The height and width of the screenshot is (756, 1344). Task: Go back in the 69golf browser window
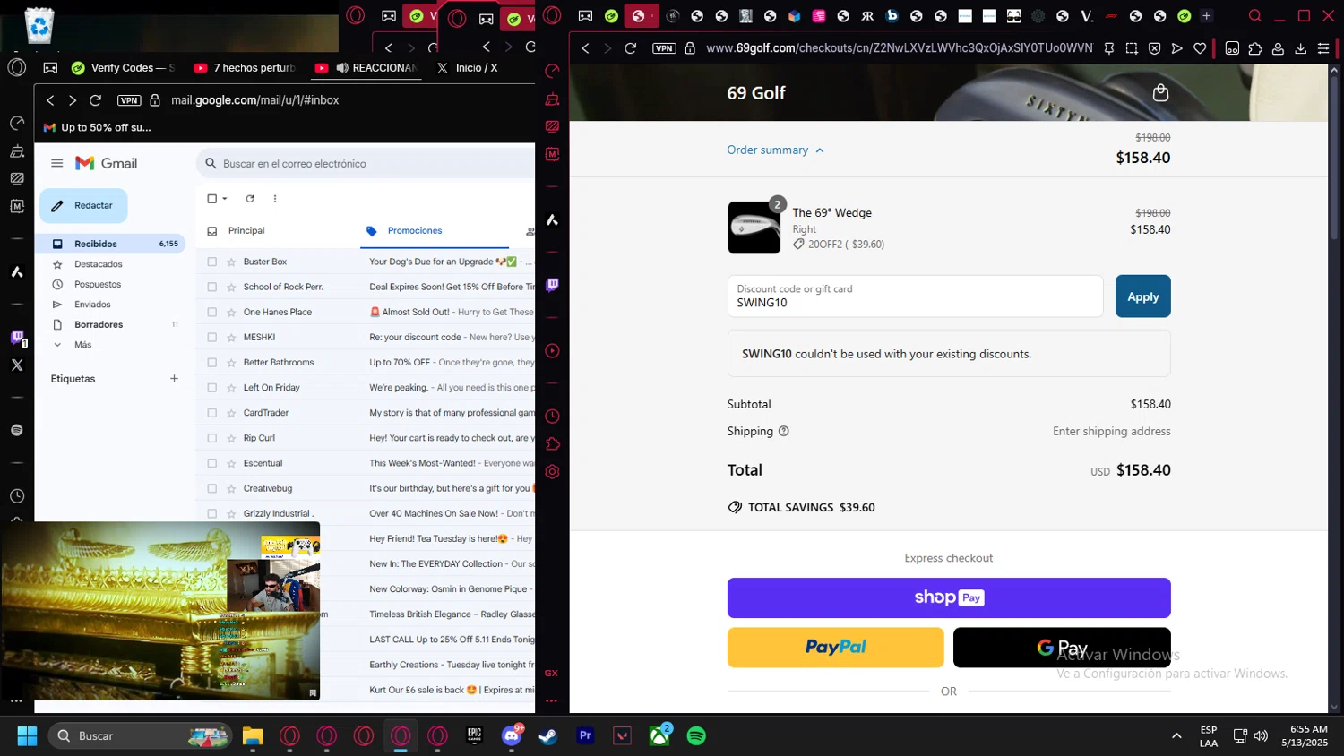click(586, 48)
